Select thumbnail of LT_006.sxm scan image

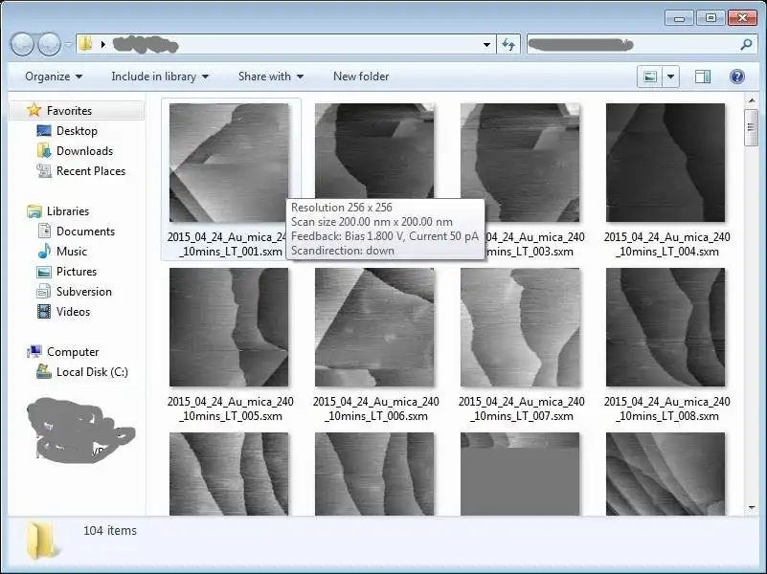[x=374, y=327]
